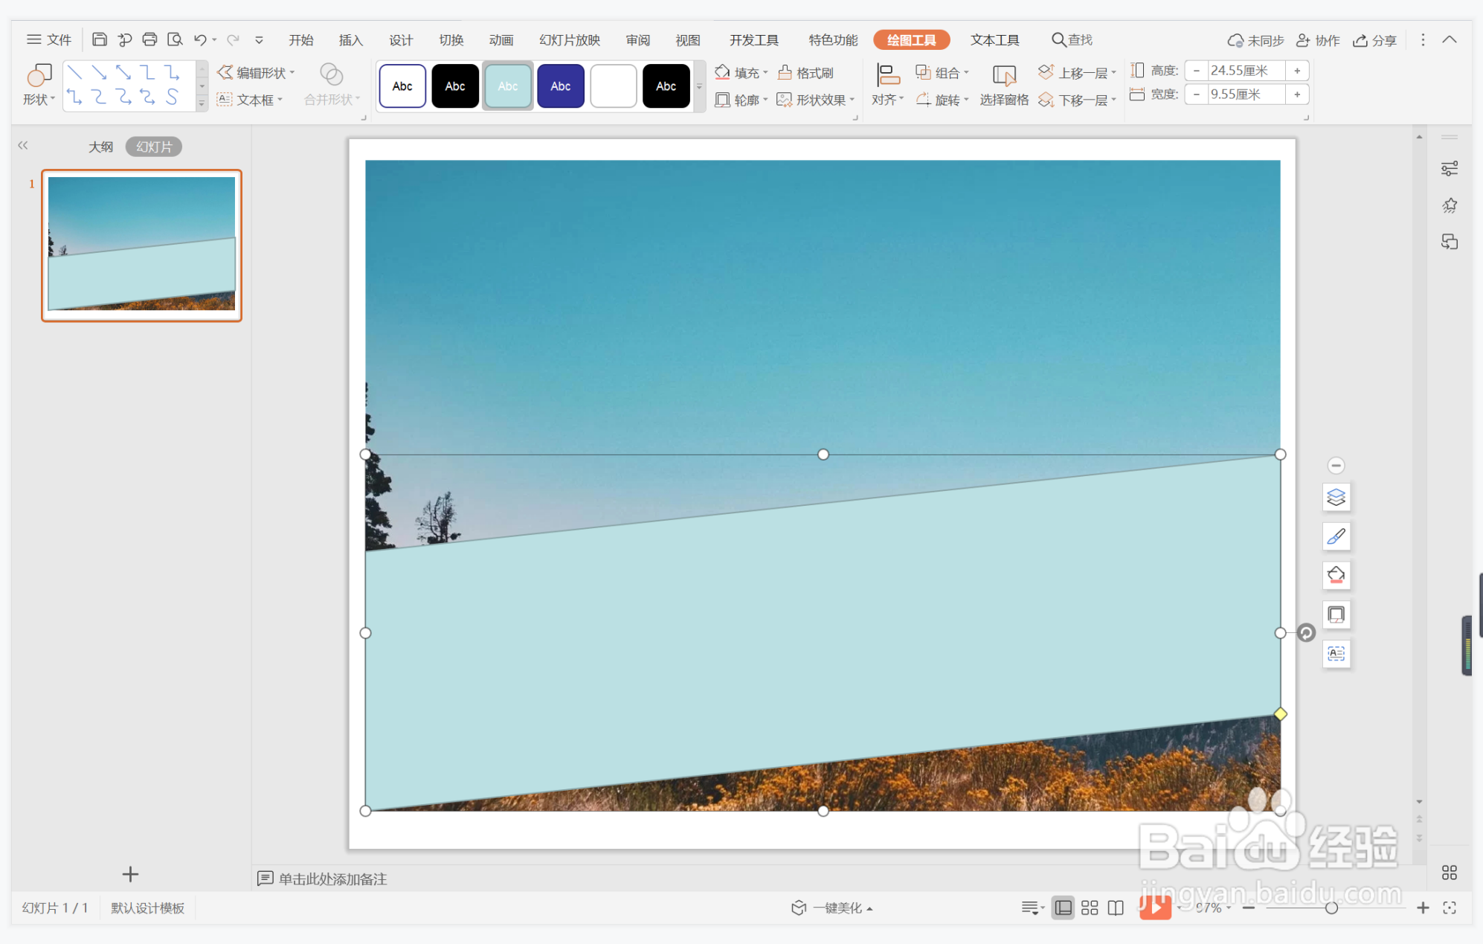This screenshot has height=944, width=1483.
Task: Click the brush style icon beside shape
Action: (x=1336, y=536)
